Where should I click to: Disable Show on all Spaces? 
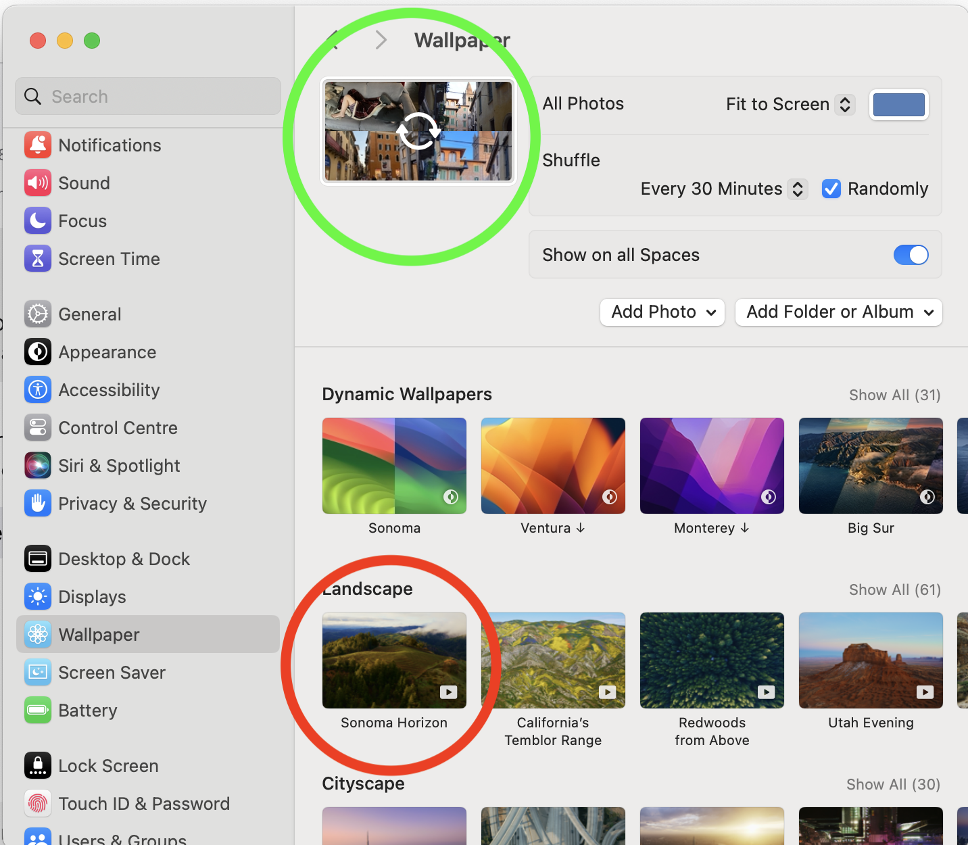[x=911, y=255]
